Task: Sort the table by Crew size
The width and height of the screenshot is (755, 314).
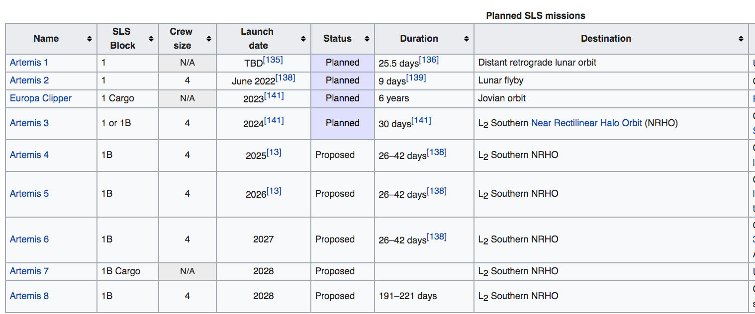Action: [x=209, y=38]
